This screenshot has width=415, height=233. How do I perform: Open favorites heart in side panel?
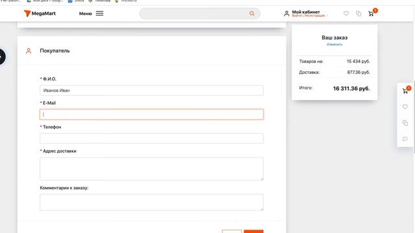click(x=405, y=107)
